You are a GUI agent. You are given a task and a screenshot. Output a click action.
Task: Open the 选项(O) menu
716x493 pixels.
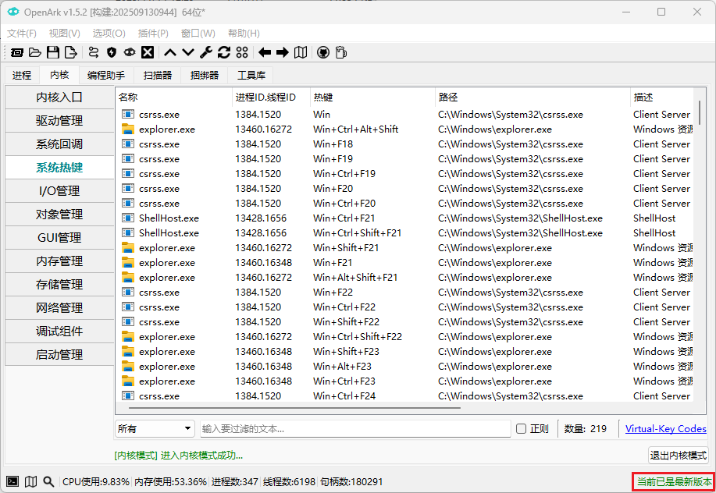(x=109, y=34)
